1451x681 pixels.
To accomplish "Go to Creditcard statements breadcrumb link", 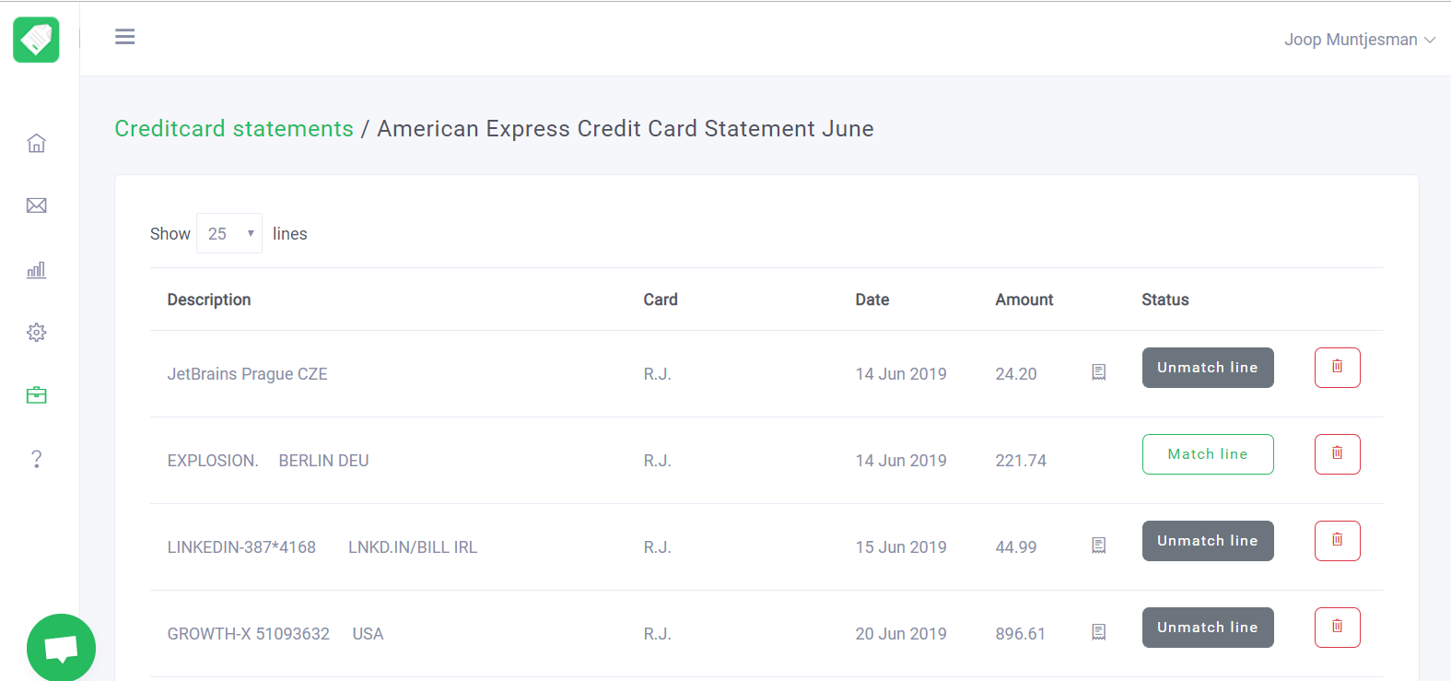I will tap(234, 129).
